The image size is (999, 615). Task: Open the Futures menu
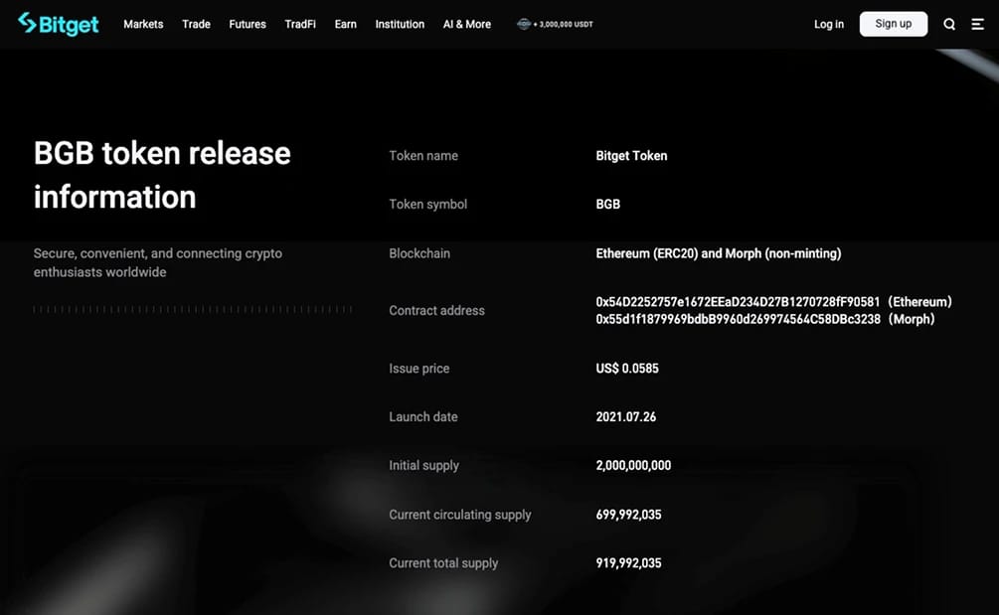pyautogui.click(x=248, y=24)
